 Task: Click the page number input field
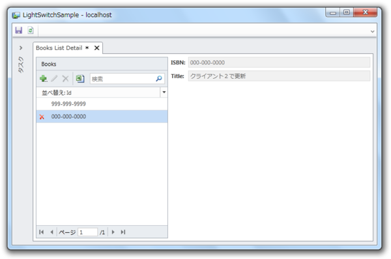coord(87,232)
